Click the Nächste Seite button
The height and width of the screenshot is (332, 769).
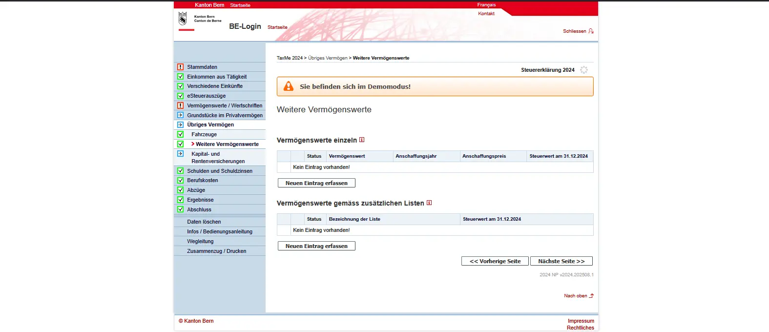coord(561,261)
